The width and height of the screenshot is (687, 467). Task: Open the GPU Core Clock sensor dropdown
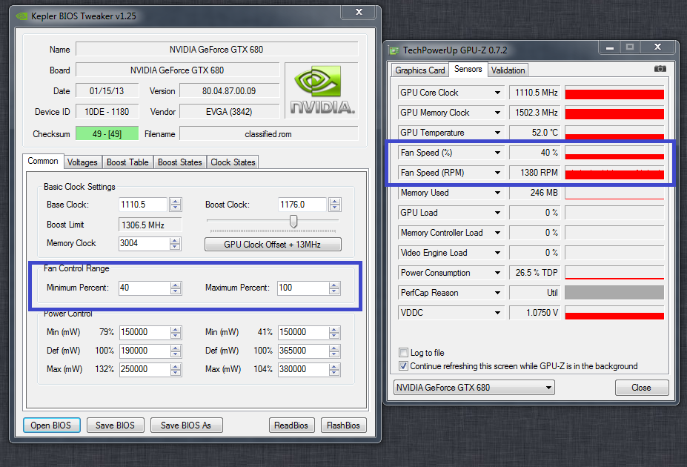pyautogui.click(x=497, y=93)
